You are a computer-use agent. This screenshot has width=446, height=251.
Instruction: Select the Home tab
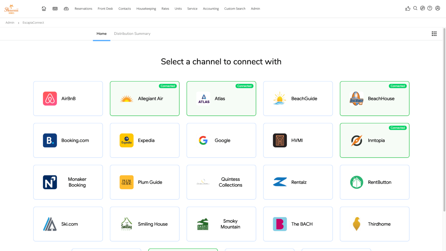pos(102,34)
